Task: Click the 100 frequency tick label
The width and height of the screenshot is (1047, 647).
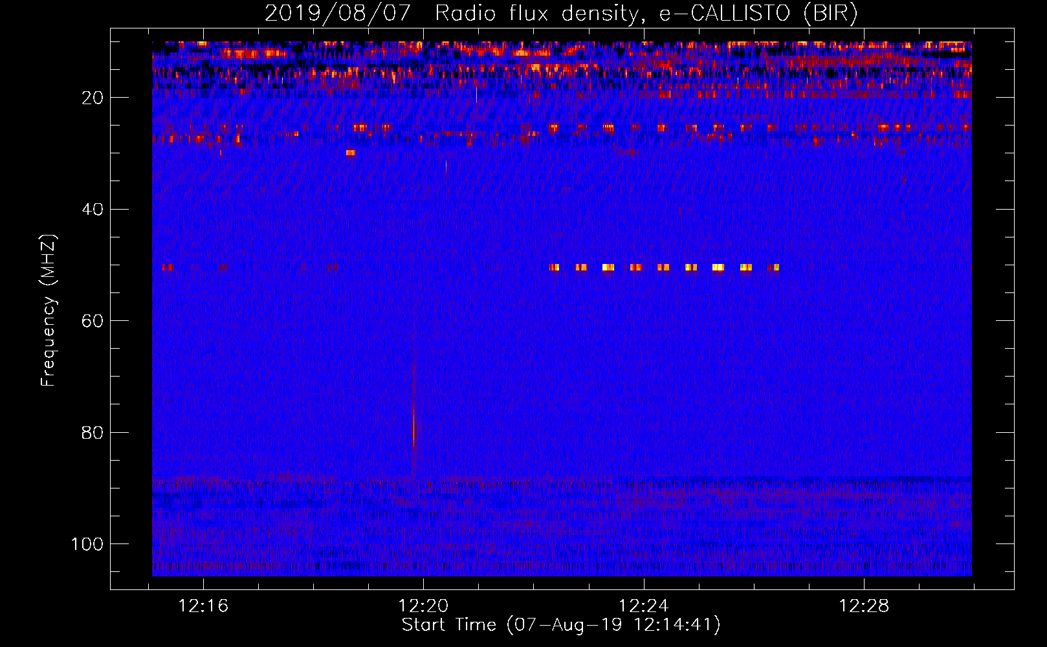Action: coord(87,544)
